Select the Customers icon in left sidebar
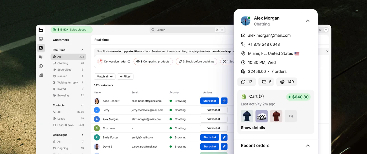367x154 pixels. click(41, 48)
